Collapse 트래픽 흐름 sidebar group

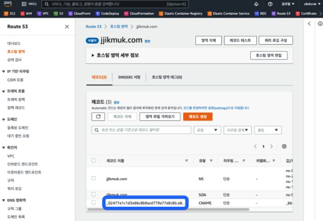pos(4,91)
